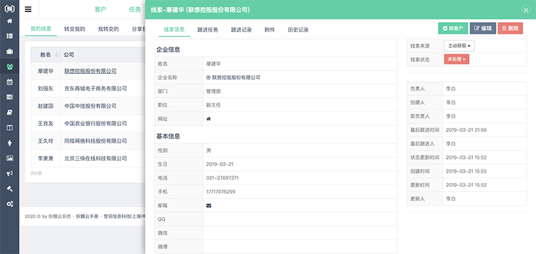This screenshot has height=254, width=536.
Task: Open the 联想控股股份有限公司 link in the list
Action: pyautogui.click(x=90, y=71)
